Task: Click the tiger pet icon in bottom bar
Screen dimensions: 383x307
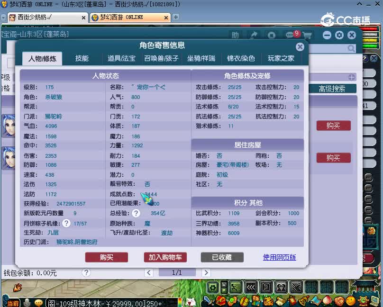Action: 268,301
